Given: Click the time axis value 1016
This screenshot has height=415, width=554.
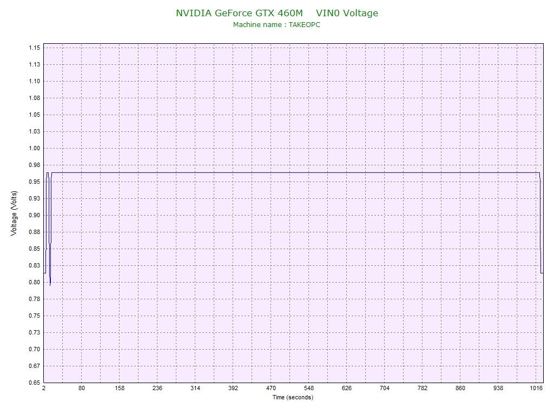Looking at the screenshot, I should [x=536, y=388].
